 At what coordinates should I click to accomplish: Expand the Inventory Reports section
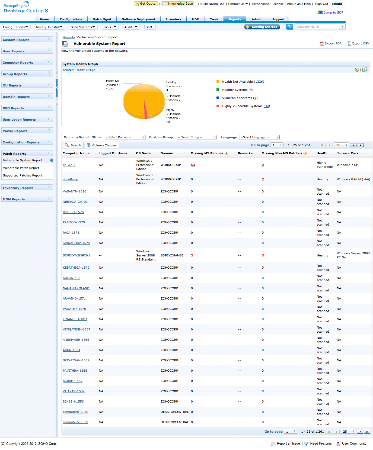(x=49, y=188)
